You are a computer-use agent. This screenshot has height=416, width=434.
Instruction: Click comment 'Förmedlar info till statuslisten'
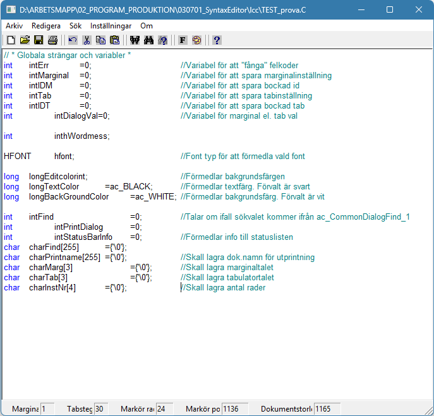(237, 237)
